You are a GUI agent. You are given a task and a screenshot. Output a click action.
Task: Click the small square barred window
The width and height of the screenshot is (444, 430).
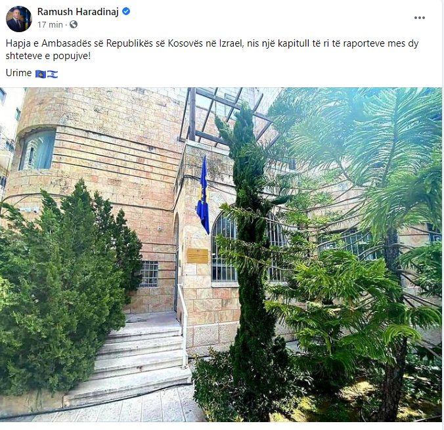[148, 274]
